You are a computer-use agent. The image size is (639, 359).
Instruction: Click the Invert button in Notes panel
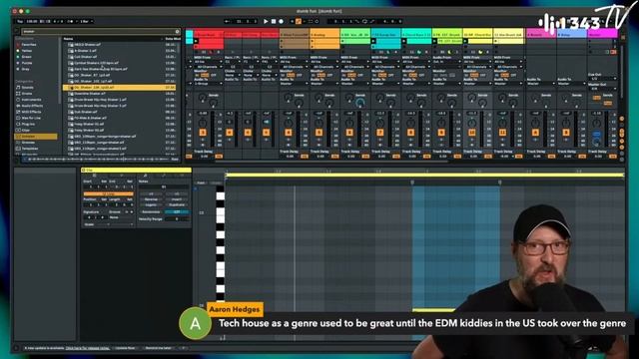[x=177, y=199]
